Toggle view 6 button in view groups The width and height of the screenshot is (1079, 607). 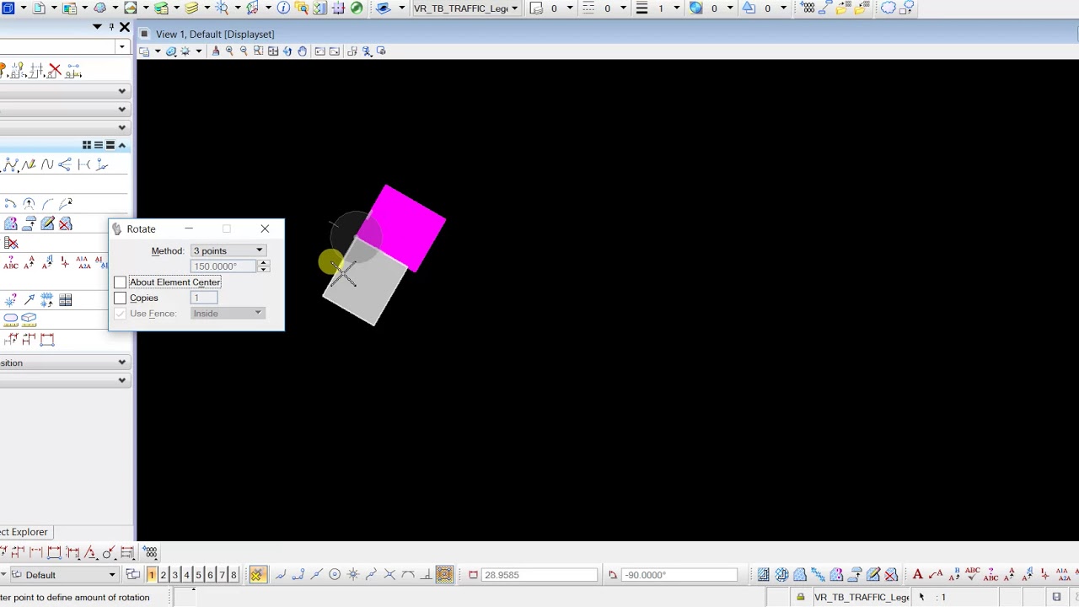[211, 575]
